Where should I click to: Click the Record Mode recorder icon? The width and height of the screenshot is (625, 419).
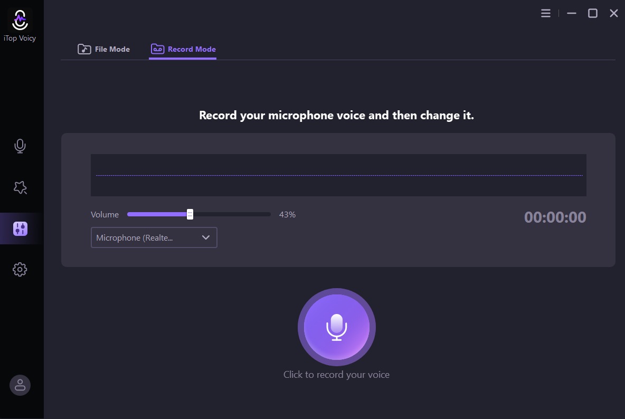tap(157, 49)
